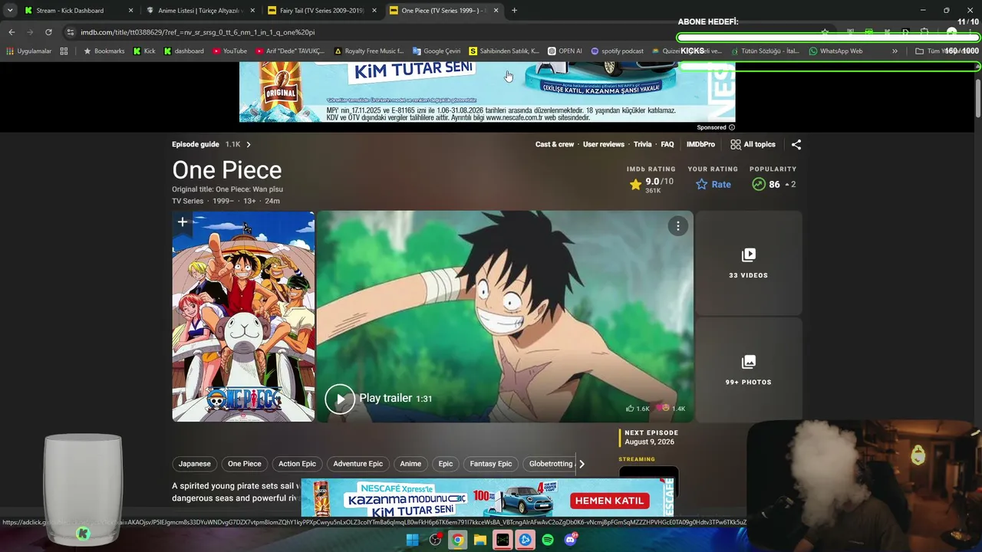Switch to the Fairy Tail tab
The width and height of the screenshot is (982, 552).
point(322,11)
